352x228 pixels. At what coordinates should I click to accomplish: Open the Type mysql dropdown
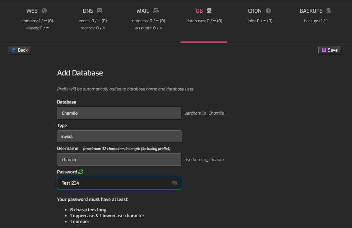(119, 136)
